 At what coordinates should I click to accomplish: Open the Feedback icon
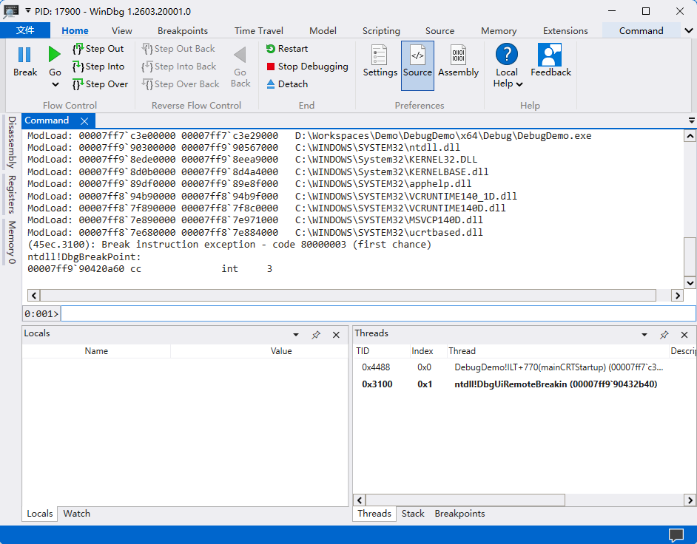click(x=550, y=56)
